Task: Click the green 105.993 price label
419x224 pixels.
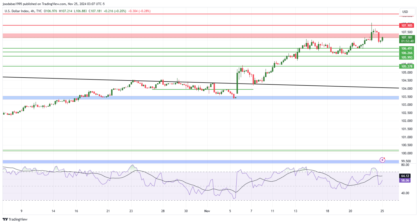Action: click(x=407, y=57)
